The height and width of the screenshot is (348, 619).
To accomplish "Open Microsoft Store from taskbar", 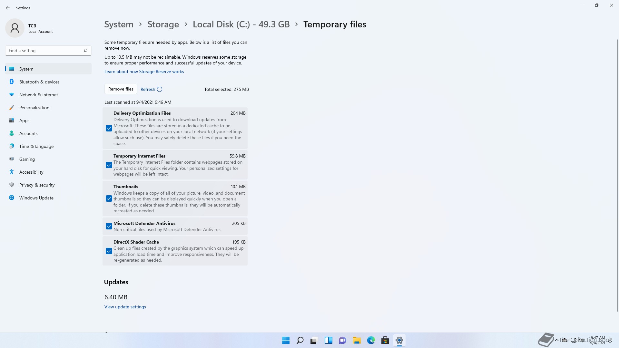I will (x=385, y=340).
